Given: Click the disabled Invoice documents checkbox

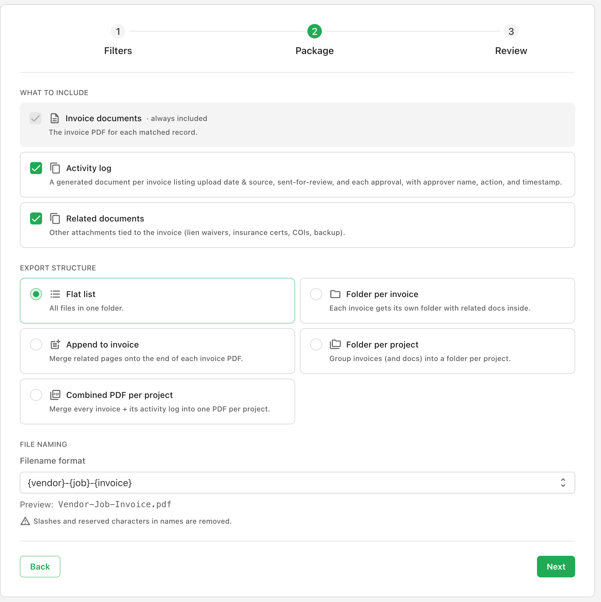Looking at the screenshot, I should [x=35, y=119].
